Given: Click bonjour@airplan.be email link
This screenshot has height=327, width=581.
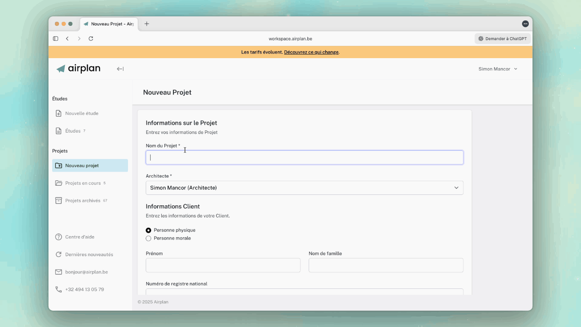Looking at the screenshot, I should (87, 272).
